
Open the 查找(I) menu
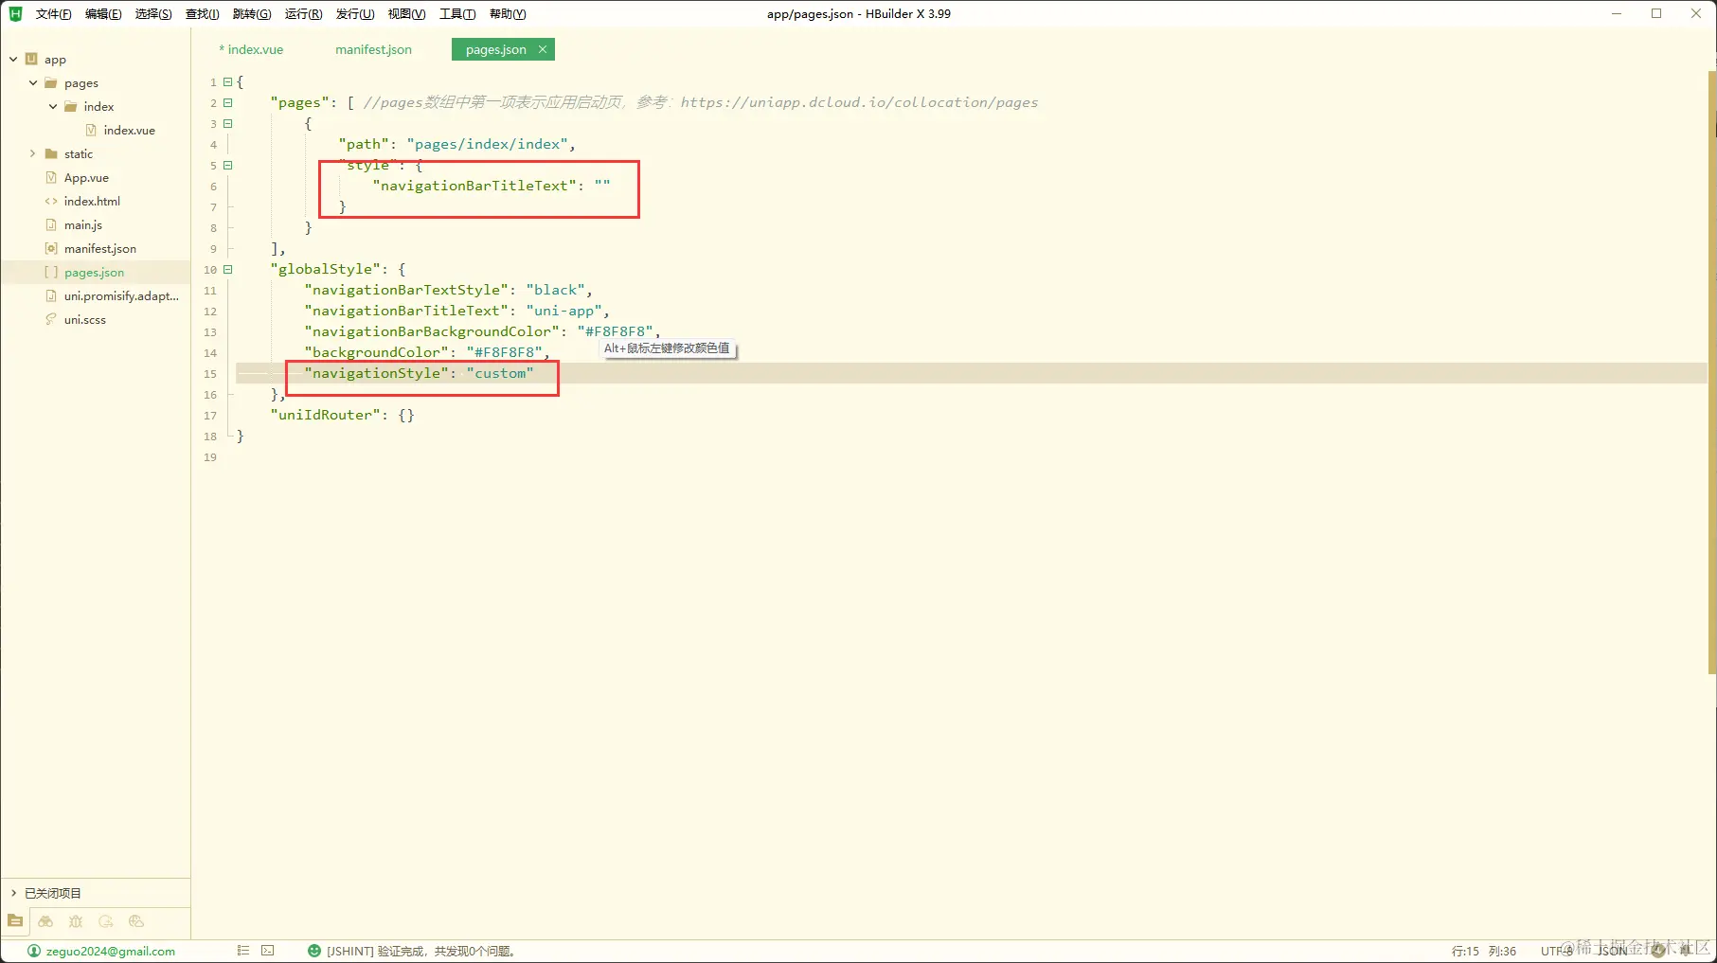[202, 14]
